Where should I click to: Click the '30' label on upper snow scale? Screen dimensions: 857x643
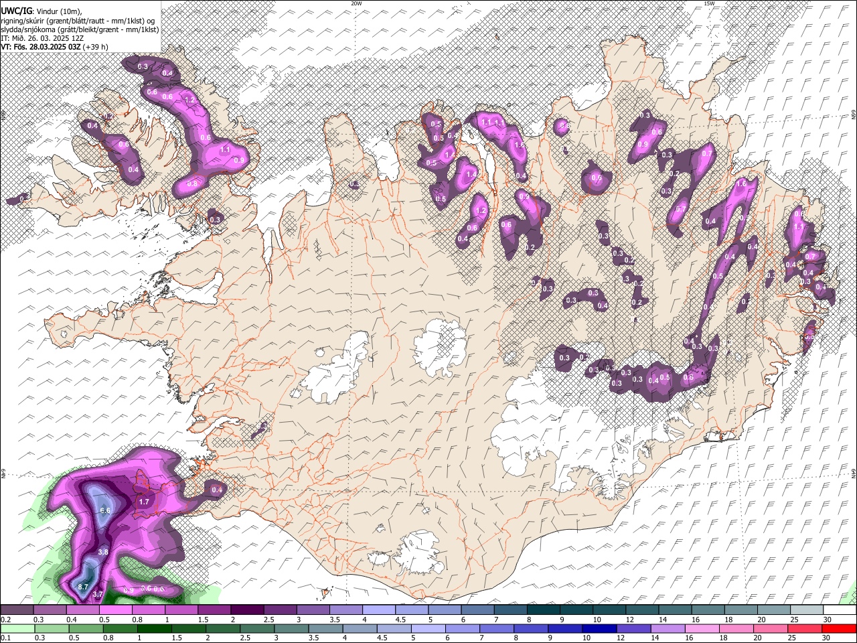pos(828,620)
